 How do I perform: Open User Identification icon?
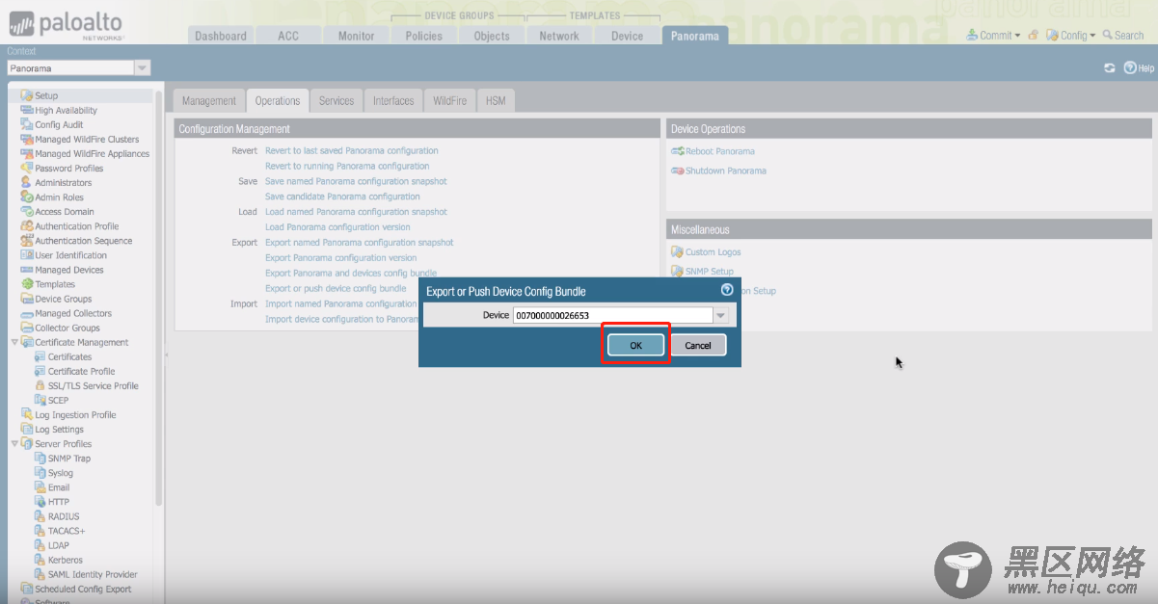point(27,255)
